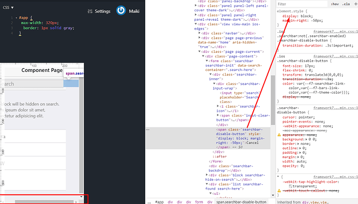Expand the border shorthand triangle
Image resolution: width=358 pixels, height=204 pixels.
pyautogui.click(x=298, y=144)
